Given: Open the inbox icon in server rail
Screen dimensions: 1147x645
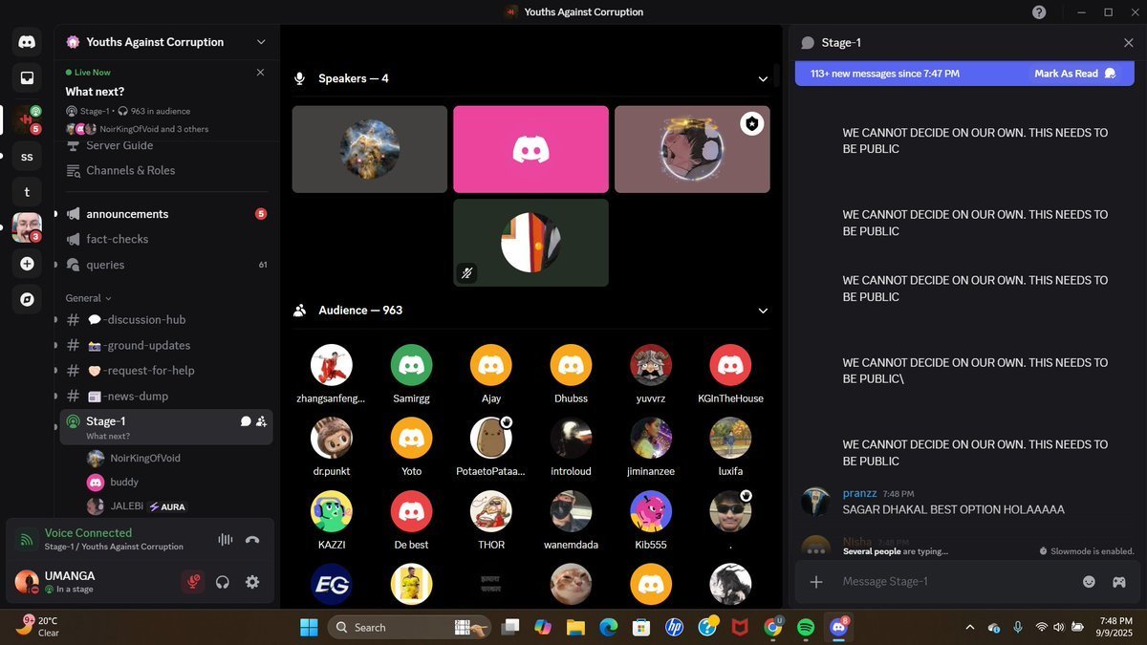Looking at the screenshot, I should coord(27,78).
